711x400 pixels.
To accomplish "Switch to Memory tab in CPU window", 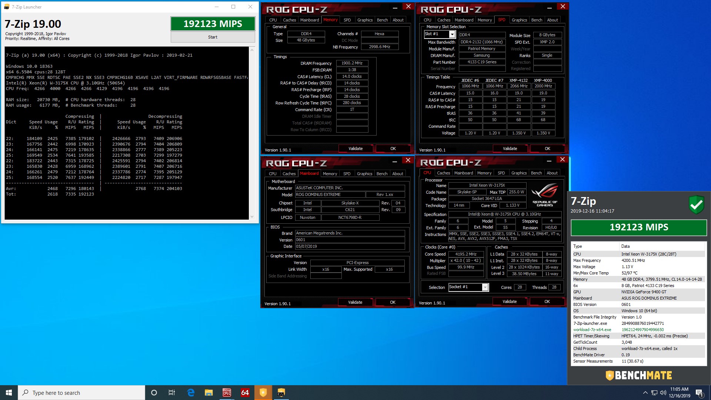I will coord(484,173).
